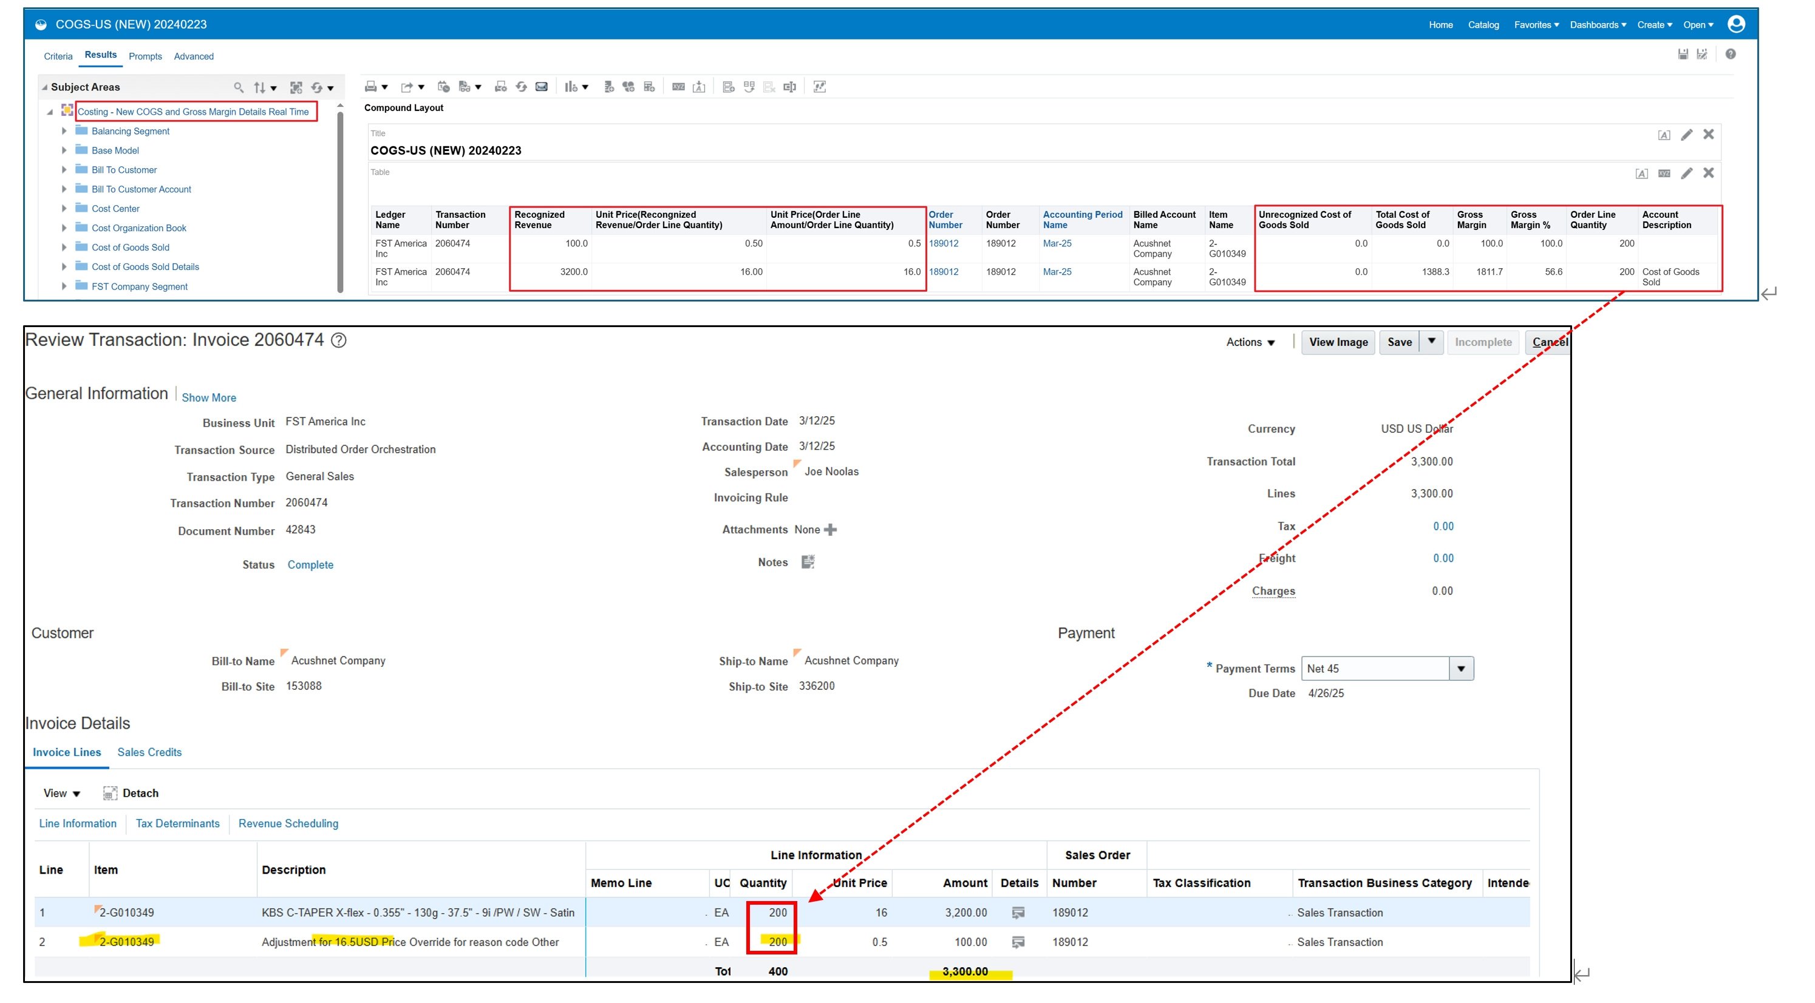This screenshot has width=1815, height=1003.
Task: Open the Tax Determinants tab
Action: [177, 823]
